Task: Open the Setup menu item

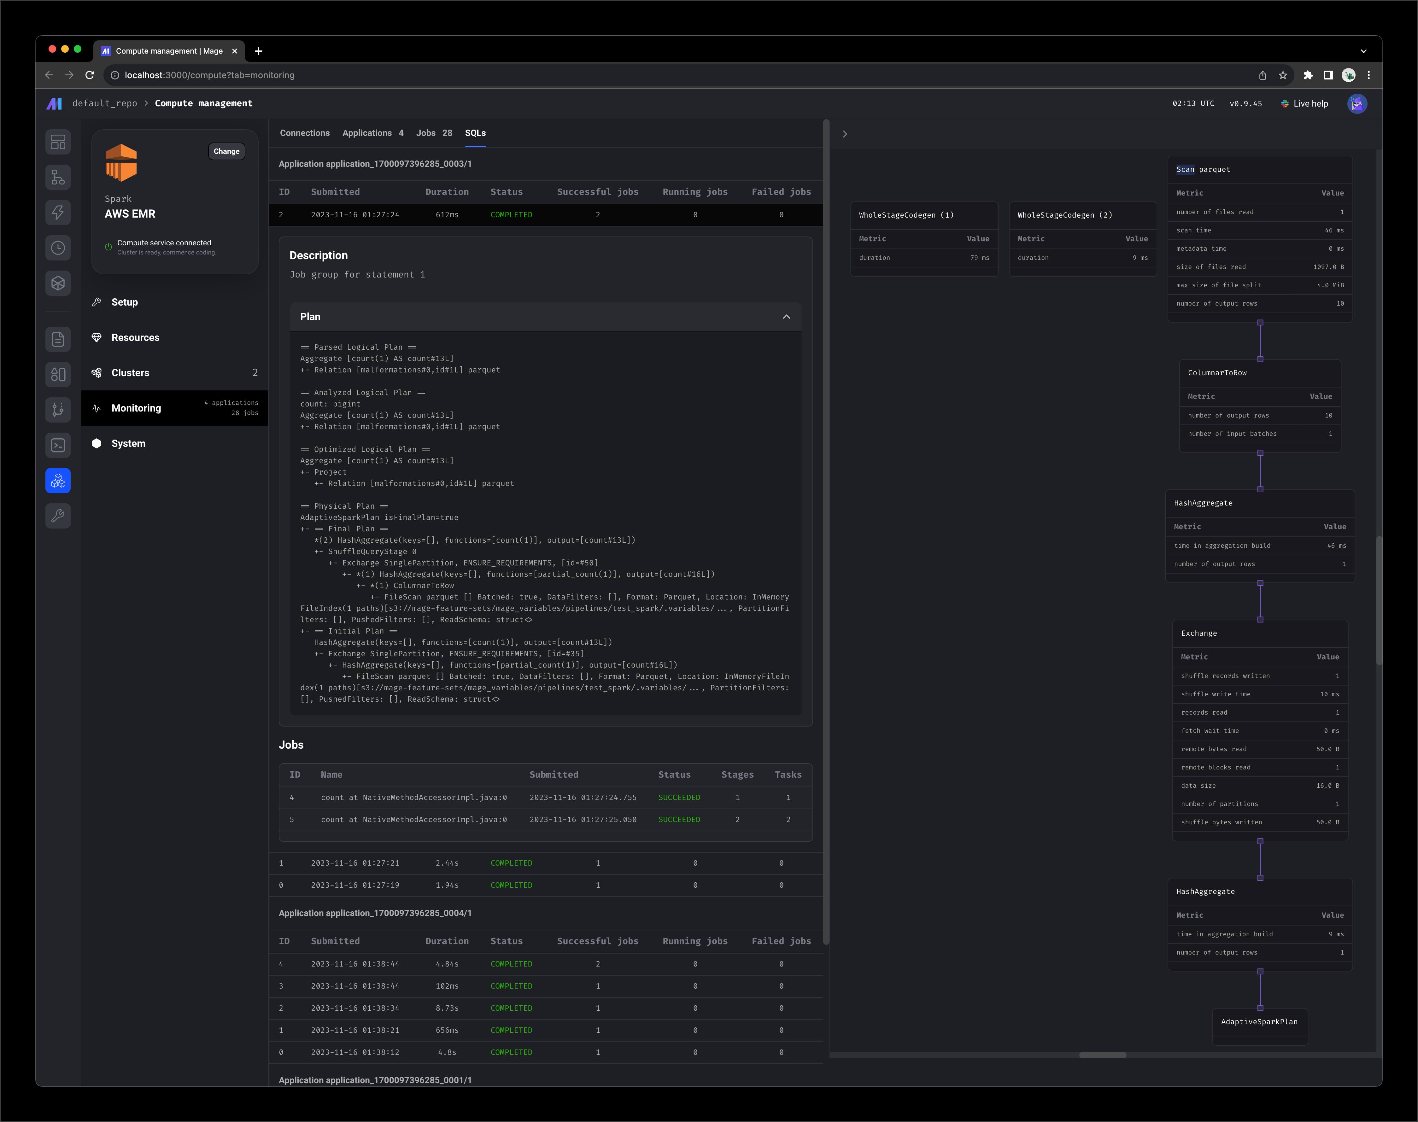Action: (x=175, y=302)
